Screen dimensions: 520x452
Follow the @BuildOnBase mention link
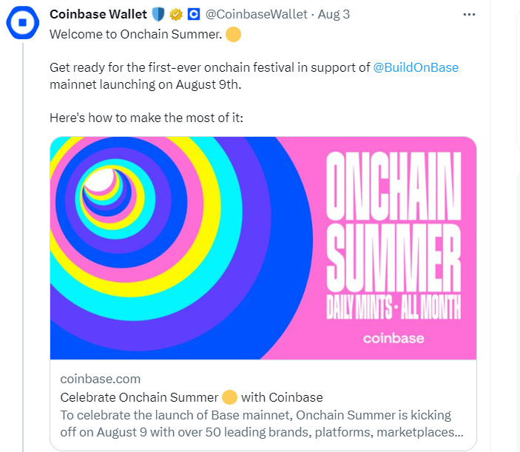pyautogui.click(x=416, y=67)
